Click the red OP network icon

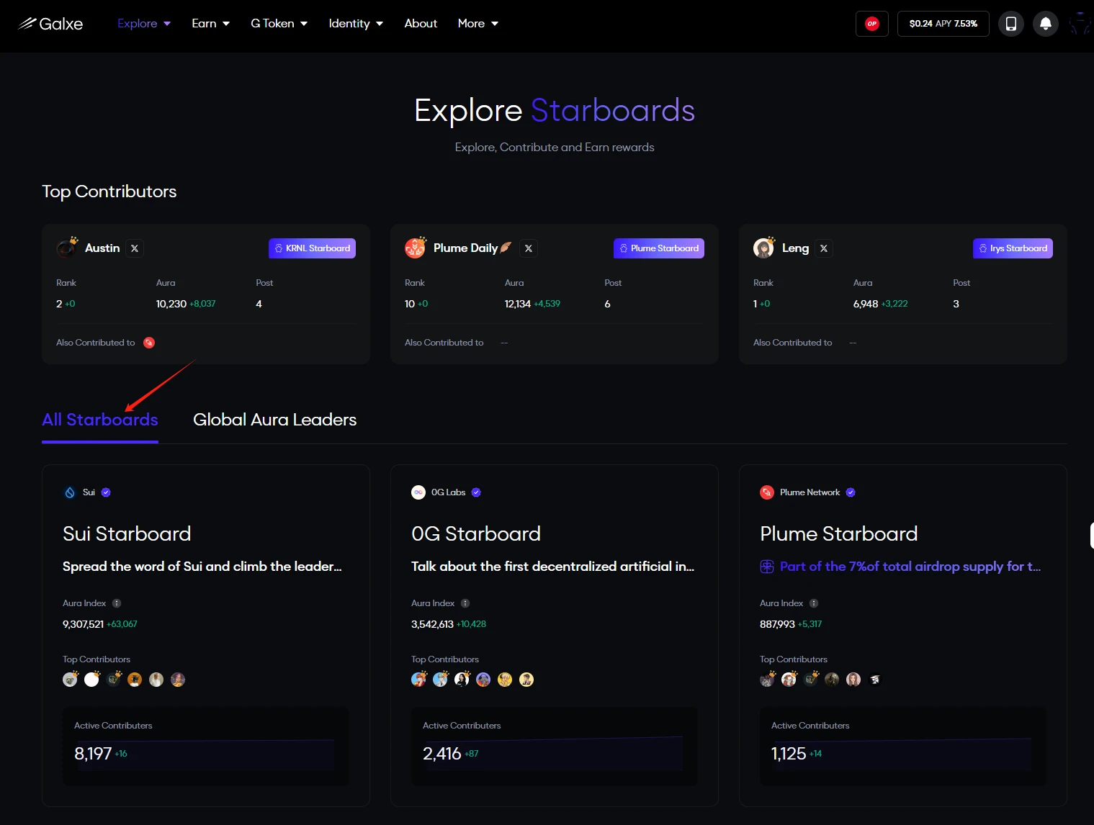coord(871,24)
